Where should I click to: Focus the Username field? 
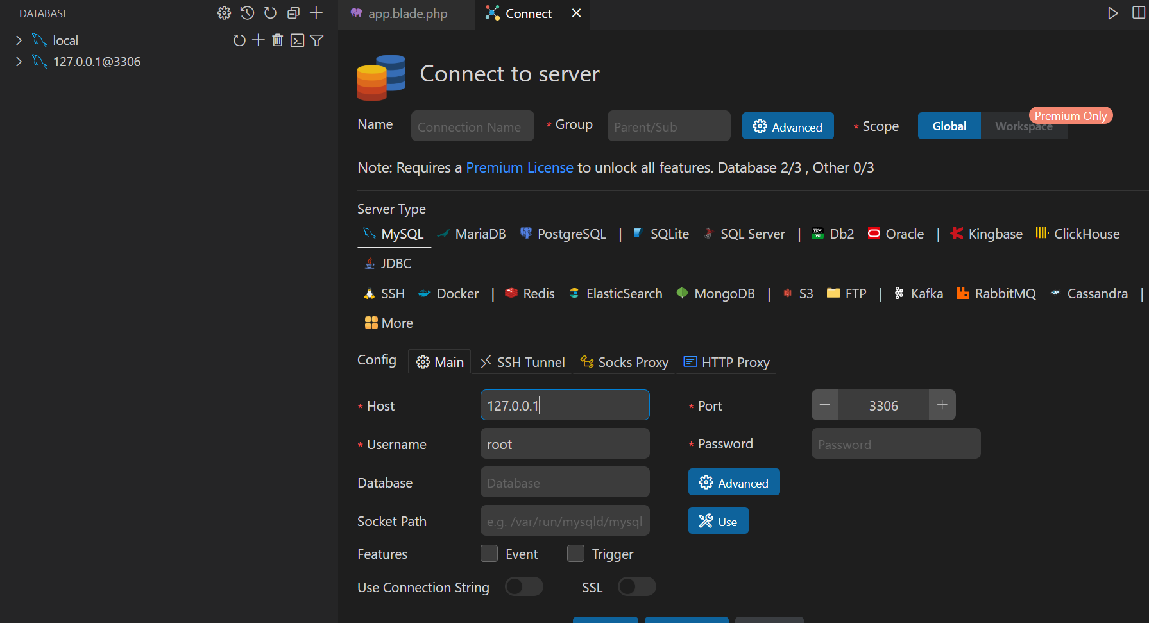tap(565, 444)
